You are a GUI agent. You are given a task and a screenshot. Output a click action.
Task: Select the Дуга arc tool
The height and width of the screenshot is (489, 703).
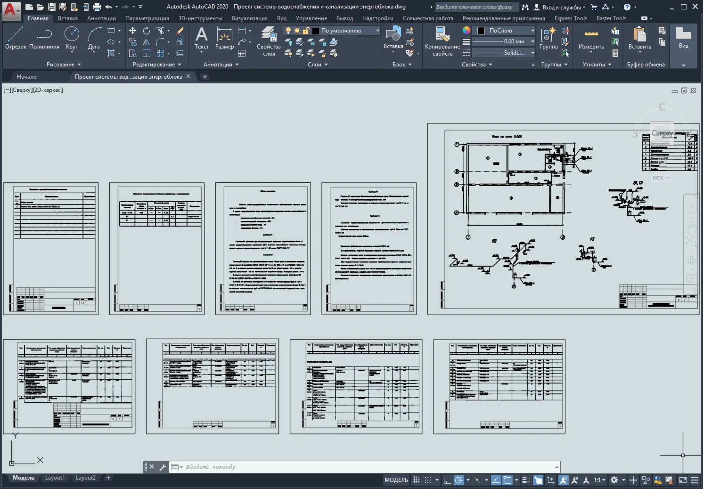tap(94, 39)
